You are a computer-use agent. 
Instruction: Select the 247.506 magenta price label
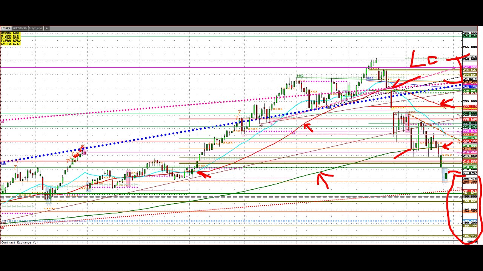click(470, 67)
